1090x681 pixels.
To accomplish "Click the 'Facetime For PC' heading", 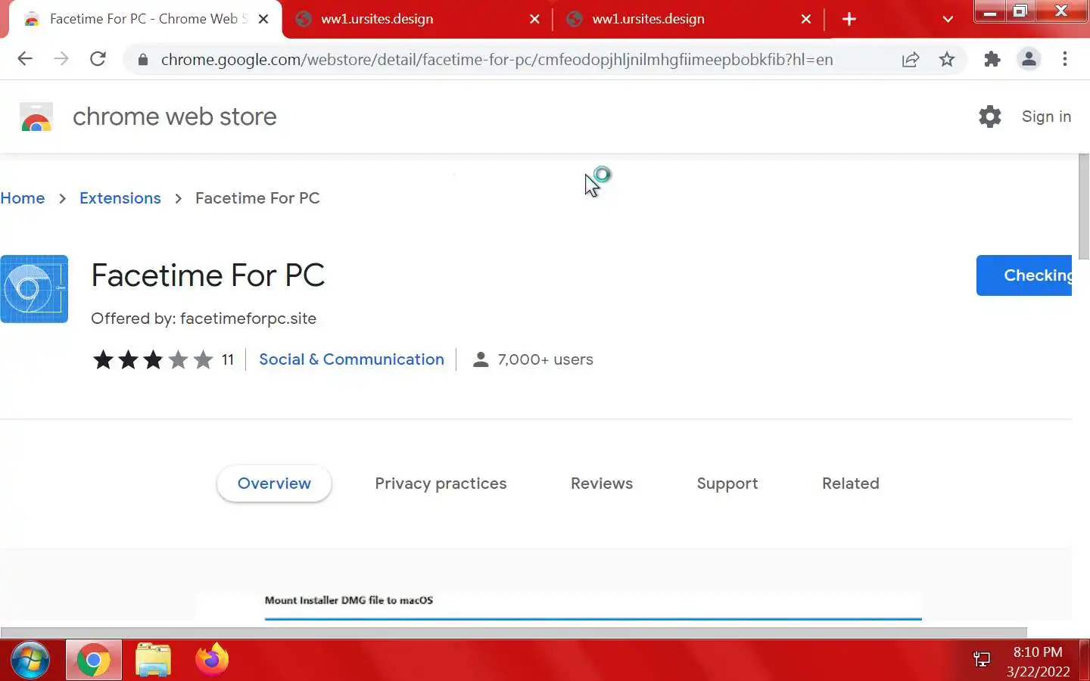I will click(208, 275).
